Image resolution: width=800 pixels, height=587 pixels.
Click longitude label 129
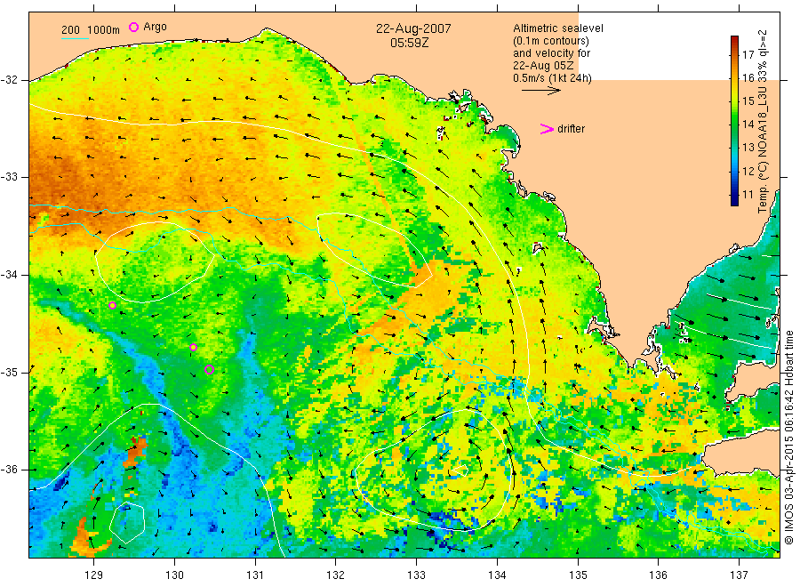coord(94,575)
